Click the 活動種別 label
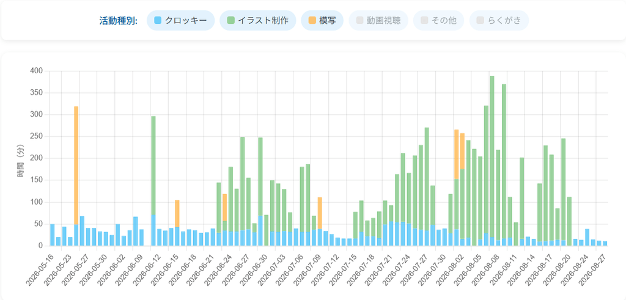This screenshot has width=626, height=300. [118, 21]
